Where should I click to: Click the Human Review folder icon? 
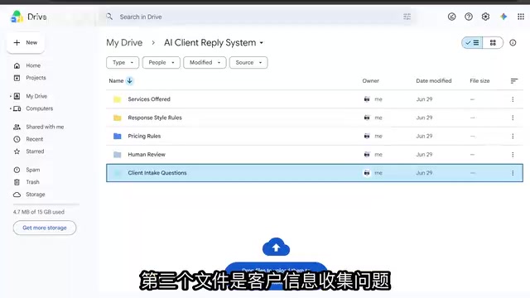(118, 155)
